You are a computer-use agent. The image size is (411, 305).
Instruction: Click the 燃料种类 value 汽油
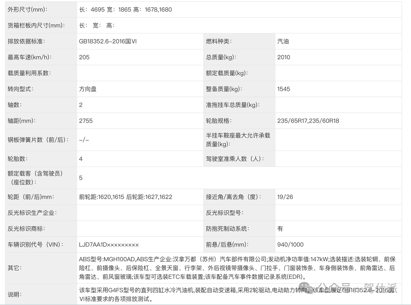[283, 41]
